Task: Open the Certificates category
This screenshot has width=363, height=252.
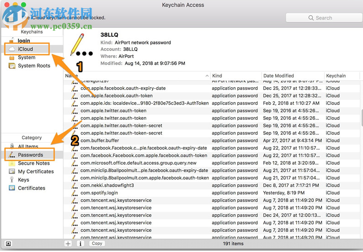Action: tap(32, 188)
